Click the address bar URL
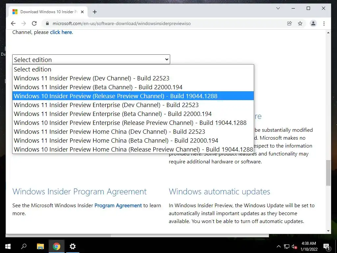This screenshot has width=337, height=253. [x=122, y=23]
